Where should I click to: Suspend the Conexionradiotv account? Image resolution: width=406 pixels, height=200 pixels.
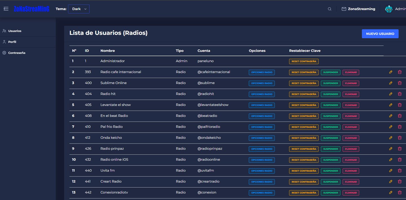click(330, 193)
